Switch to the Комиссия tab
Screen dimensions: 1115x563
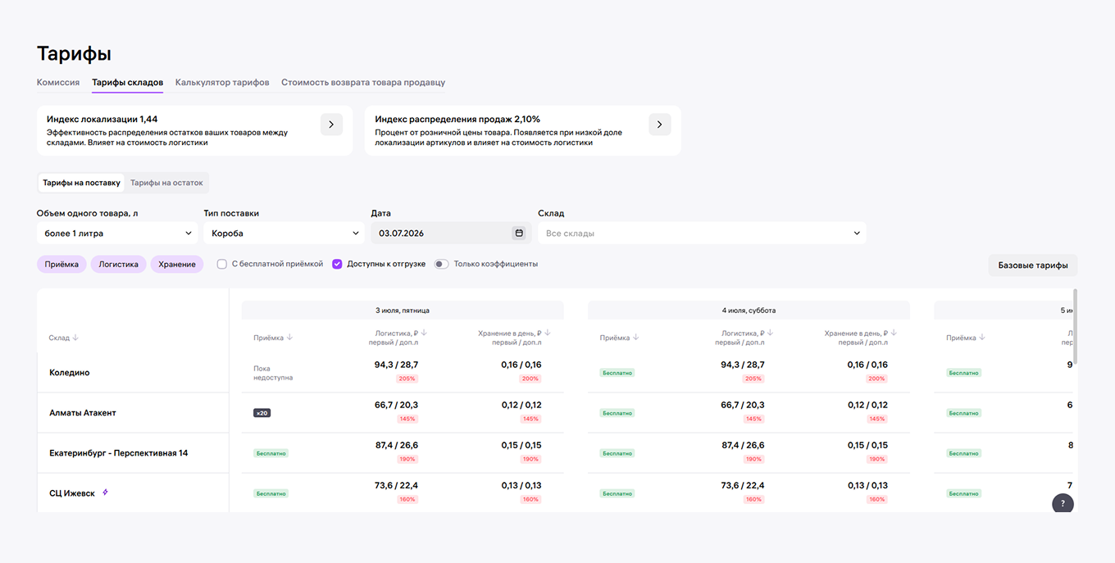click(x=58, y=83)
